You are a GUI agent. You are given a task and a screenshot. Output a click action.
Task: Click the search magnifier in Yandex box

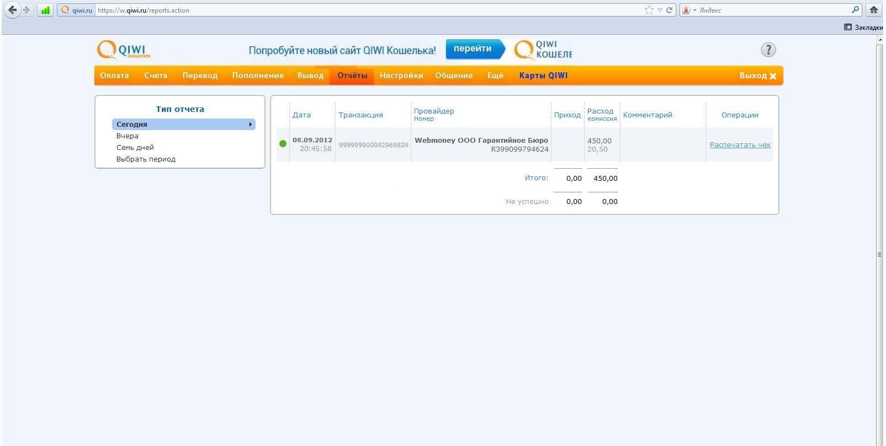click(855, 10)
